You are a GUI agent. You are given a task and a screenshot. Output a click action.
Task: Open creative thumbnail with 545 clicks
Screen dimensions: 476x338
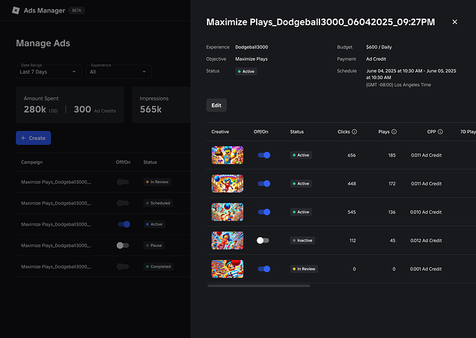coord(228,212)
